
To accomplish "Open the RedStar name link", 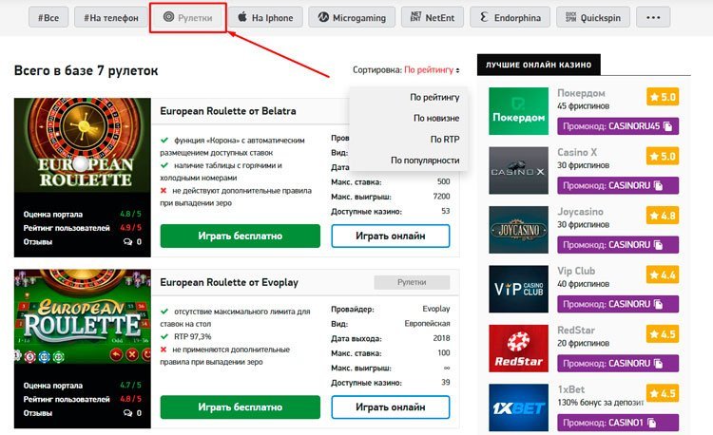I will (x=576, y=331).
